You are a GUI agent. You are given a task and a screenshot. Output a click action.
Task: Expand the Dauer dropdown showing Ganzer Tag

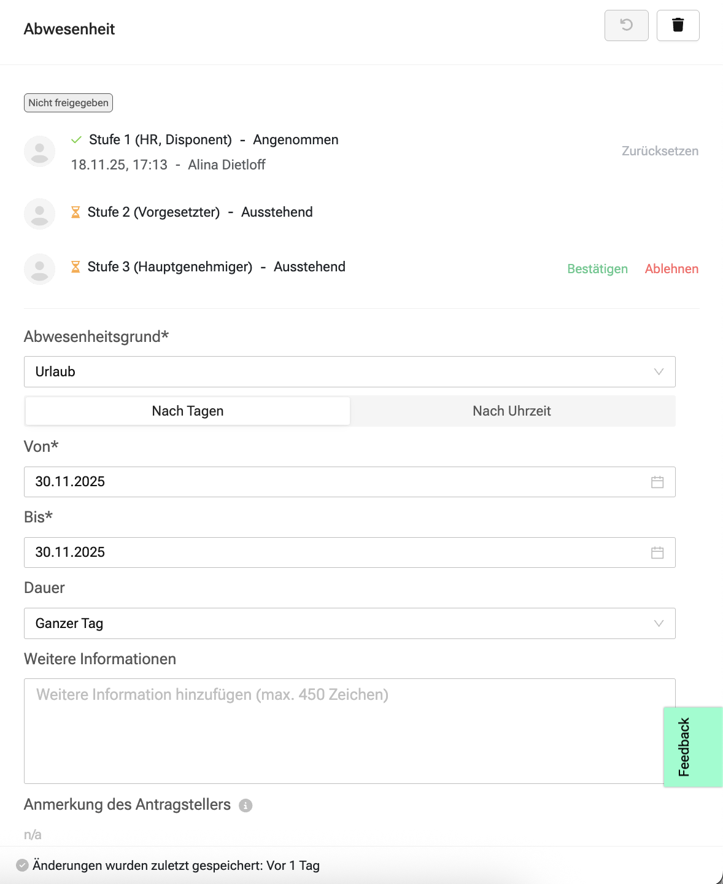[349, 623]
